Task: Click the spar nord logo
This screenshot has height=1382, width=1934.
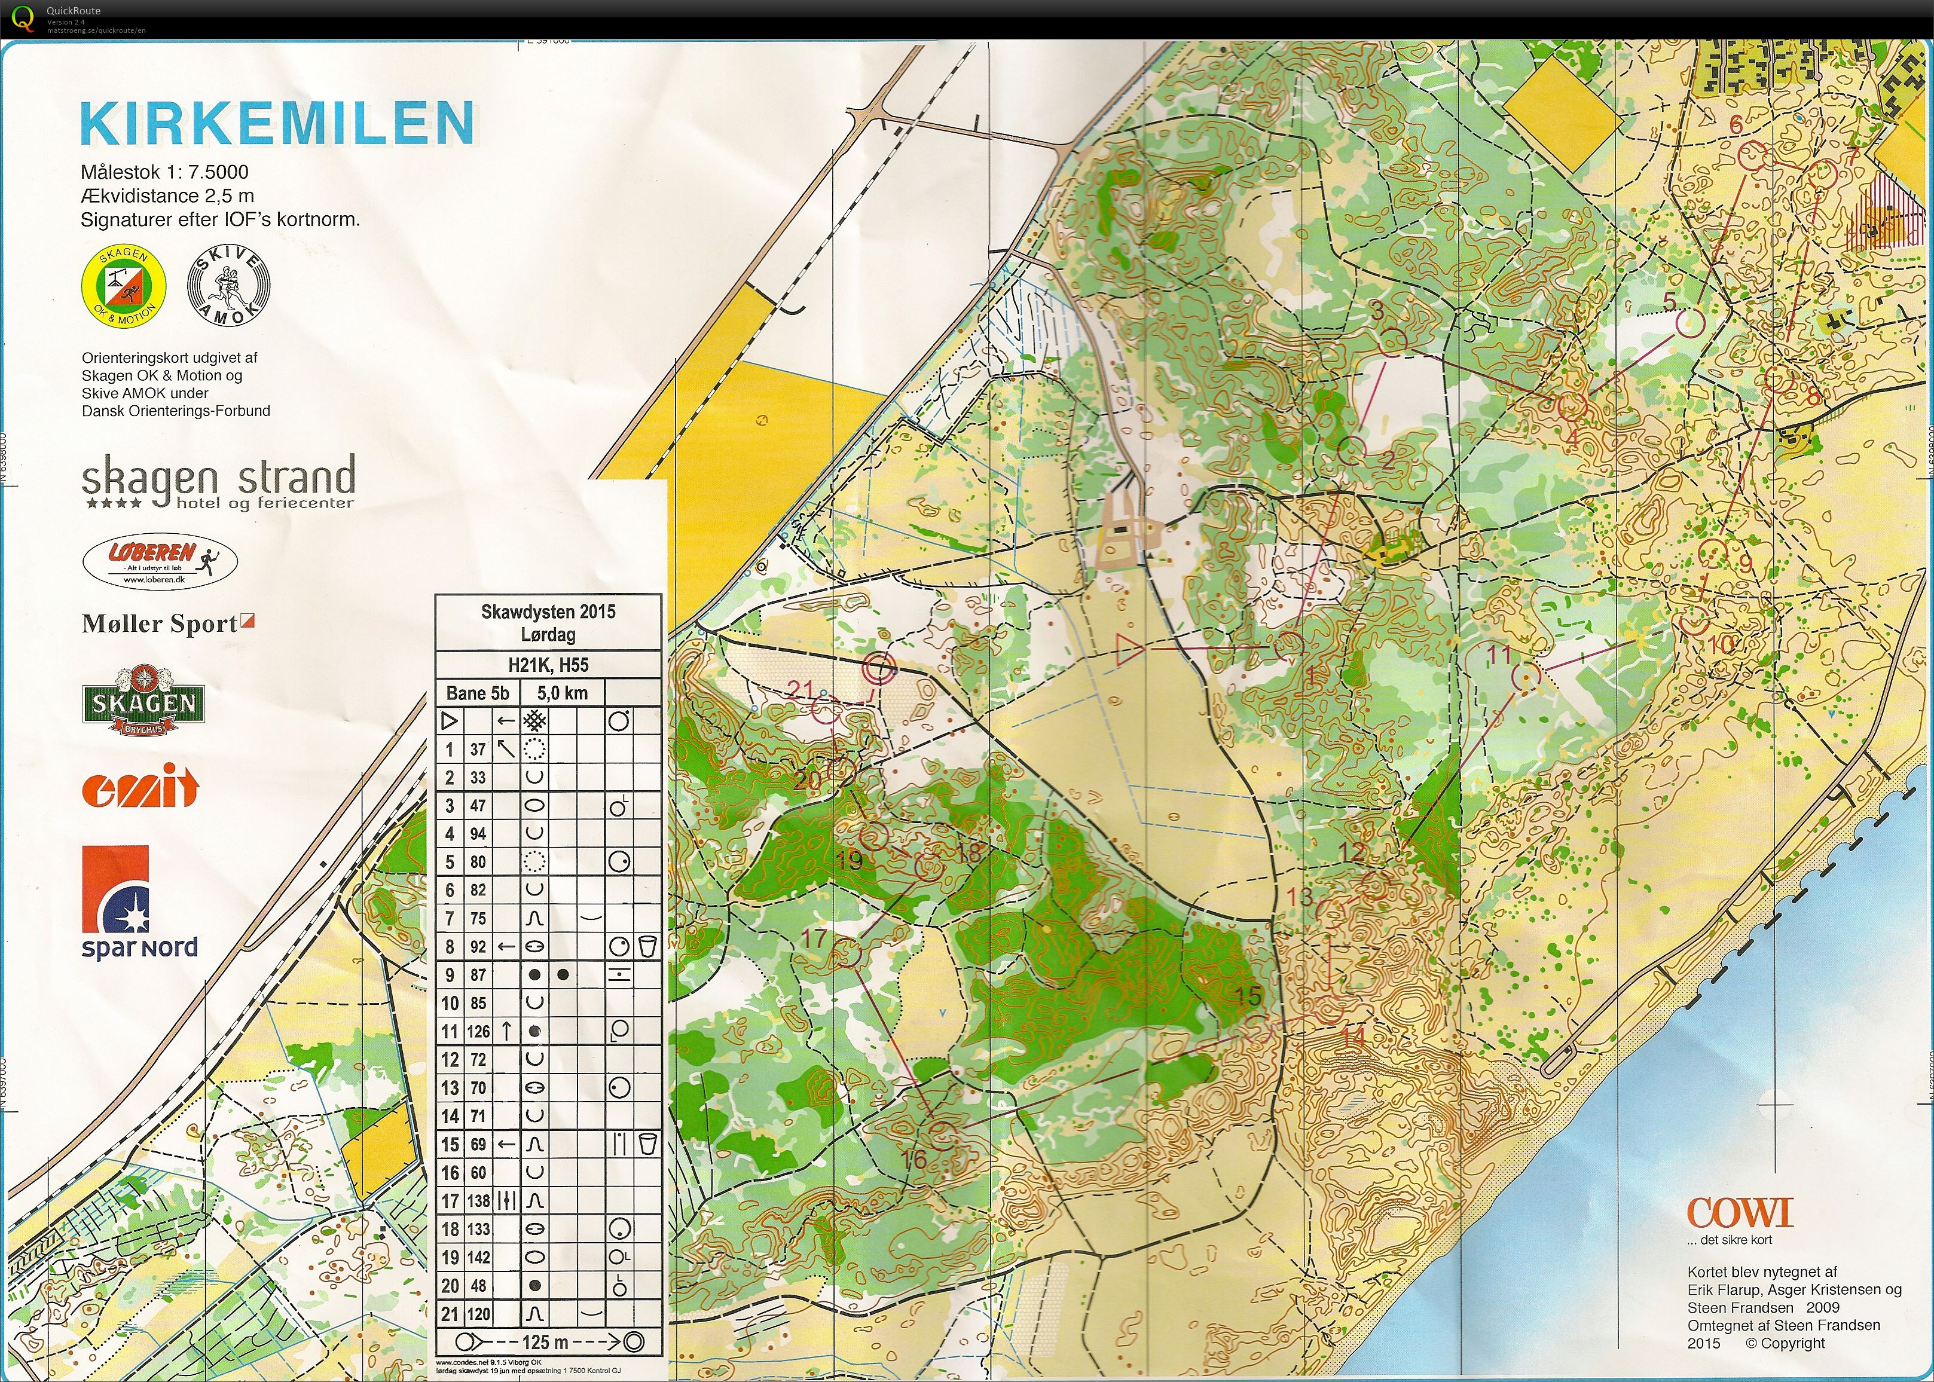Action: 139,903
